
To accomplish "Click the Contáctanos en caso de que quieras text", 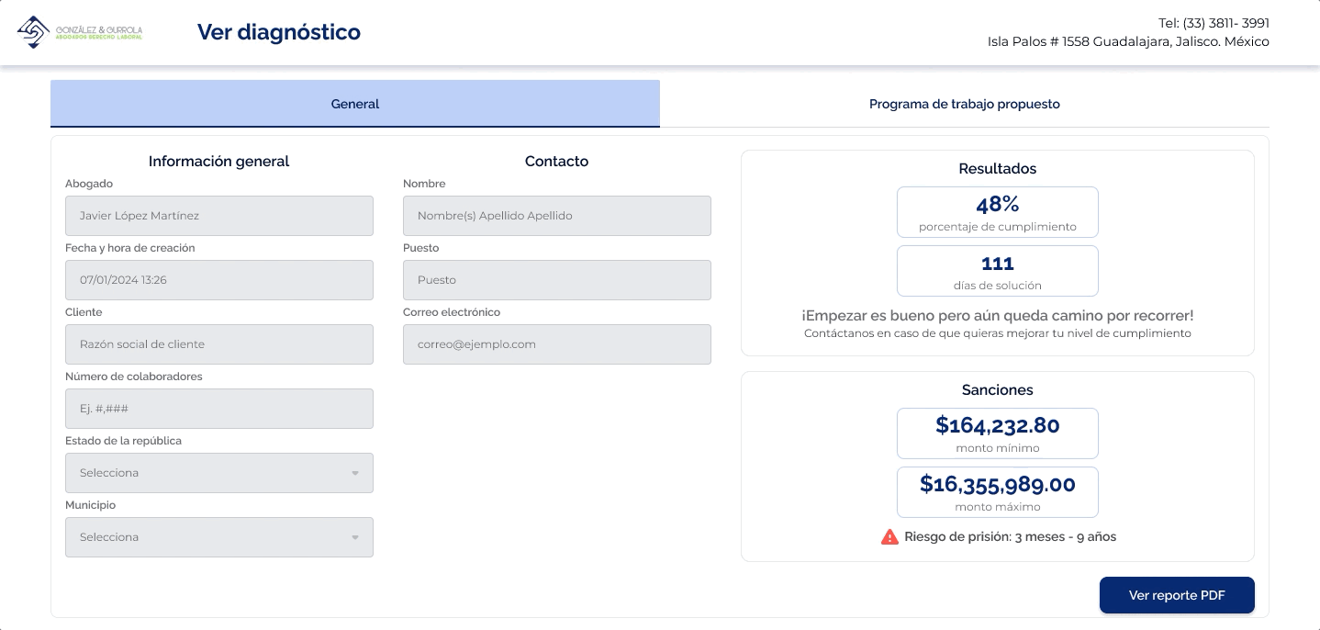I will (998, 333).
